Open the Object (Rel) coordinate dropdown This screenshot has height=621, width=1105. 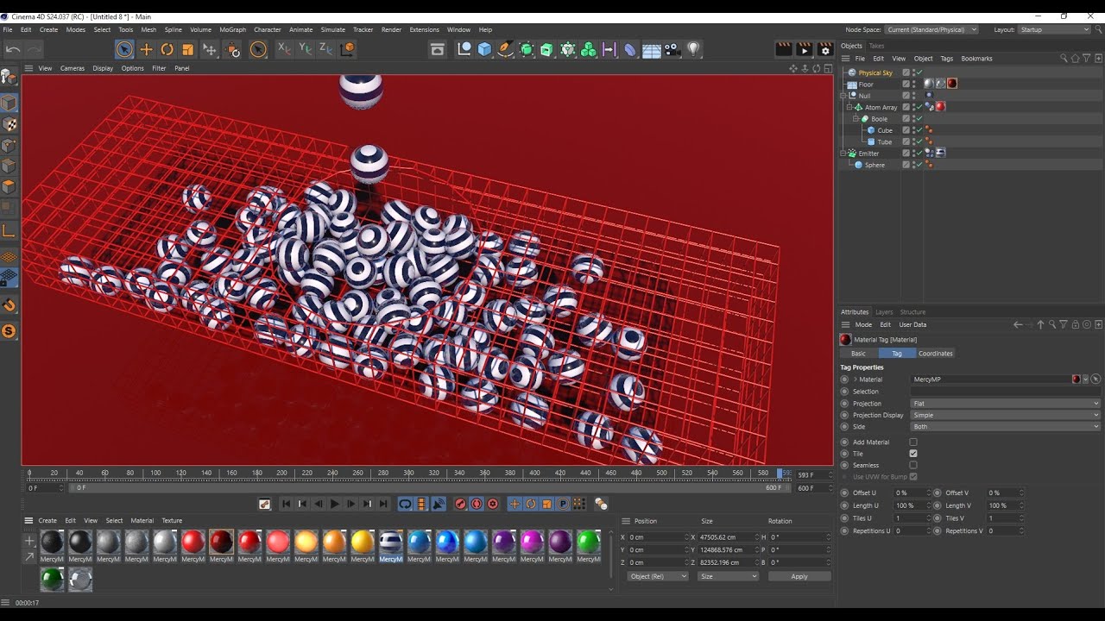pos(658,576)
